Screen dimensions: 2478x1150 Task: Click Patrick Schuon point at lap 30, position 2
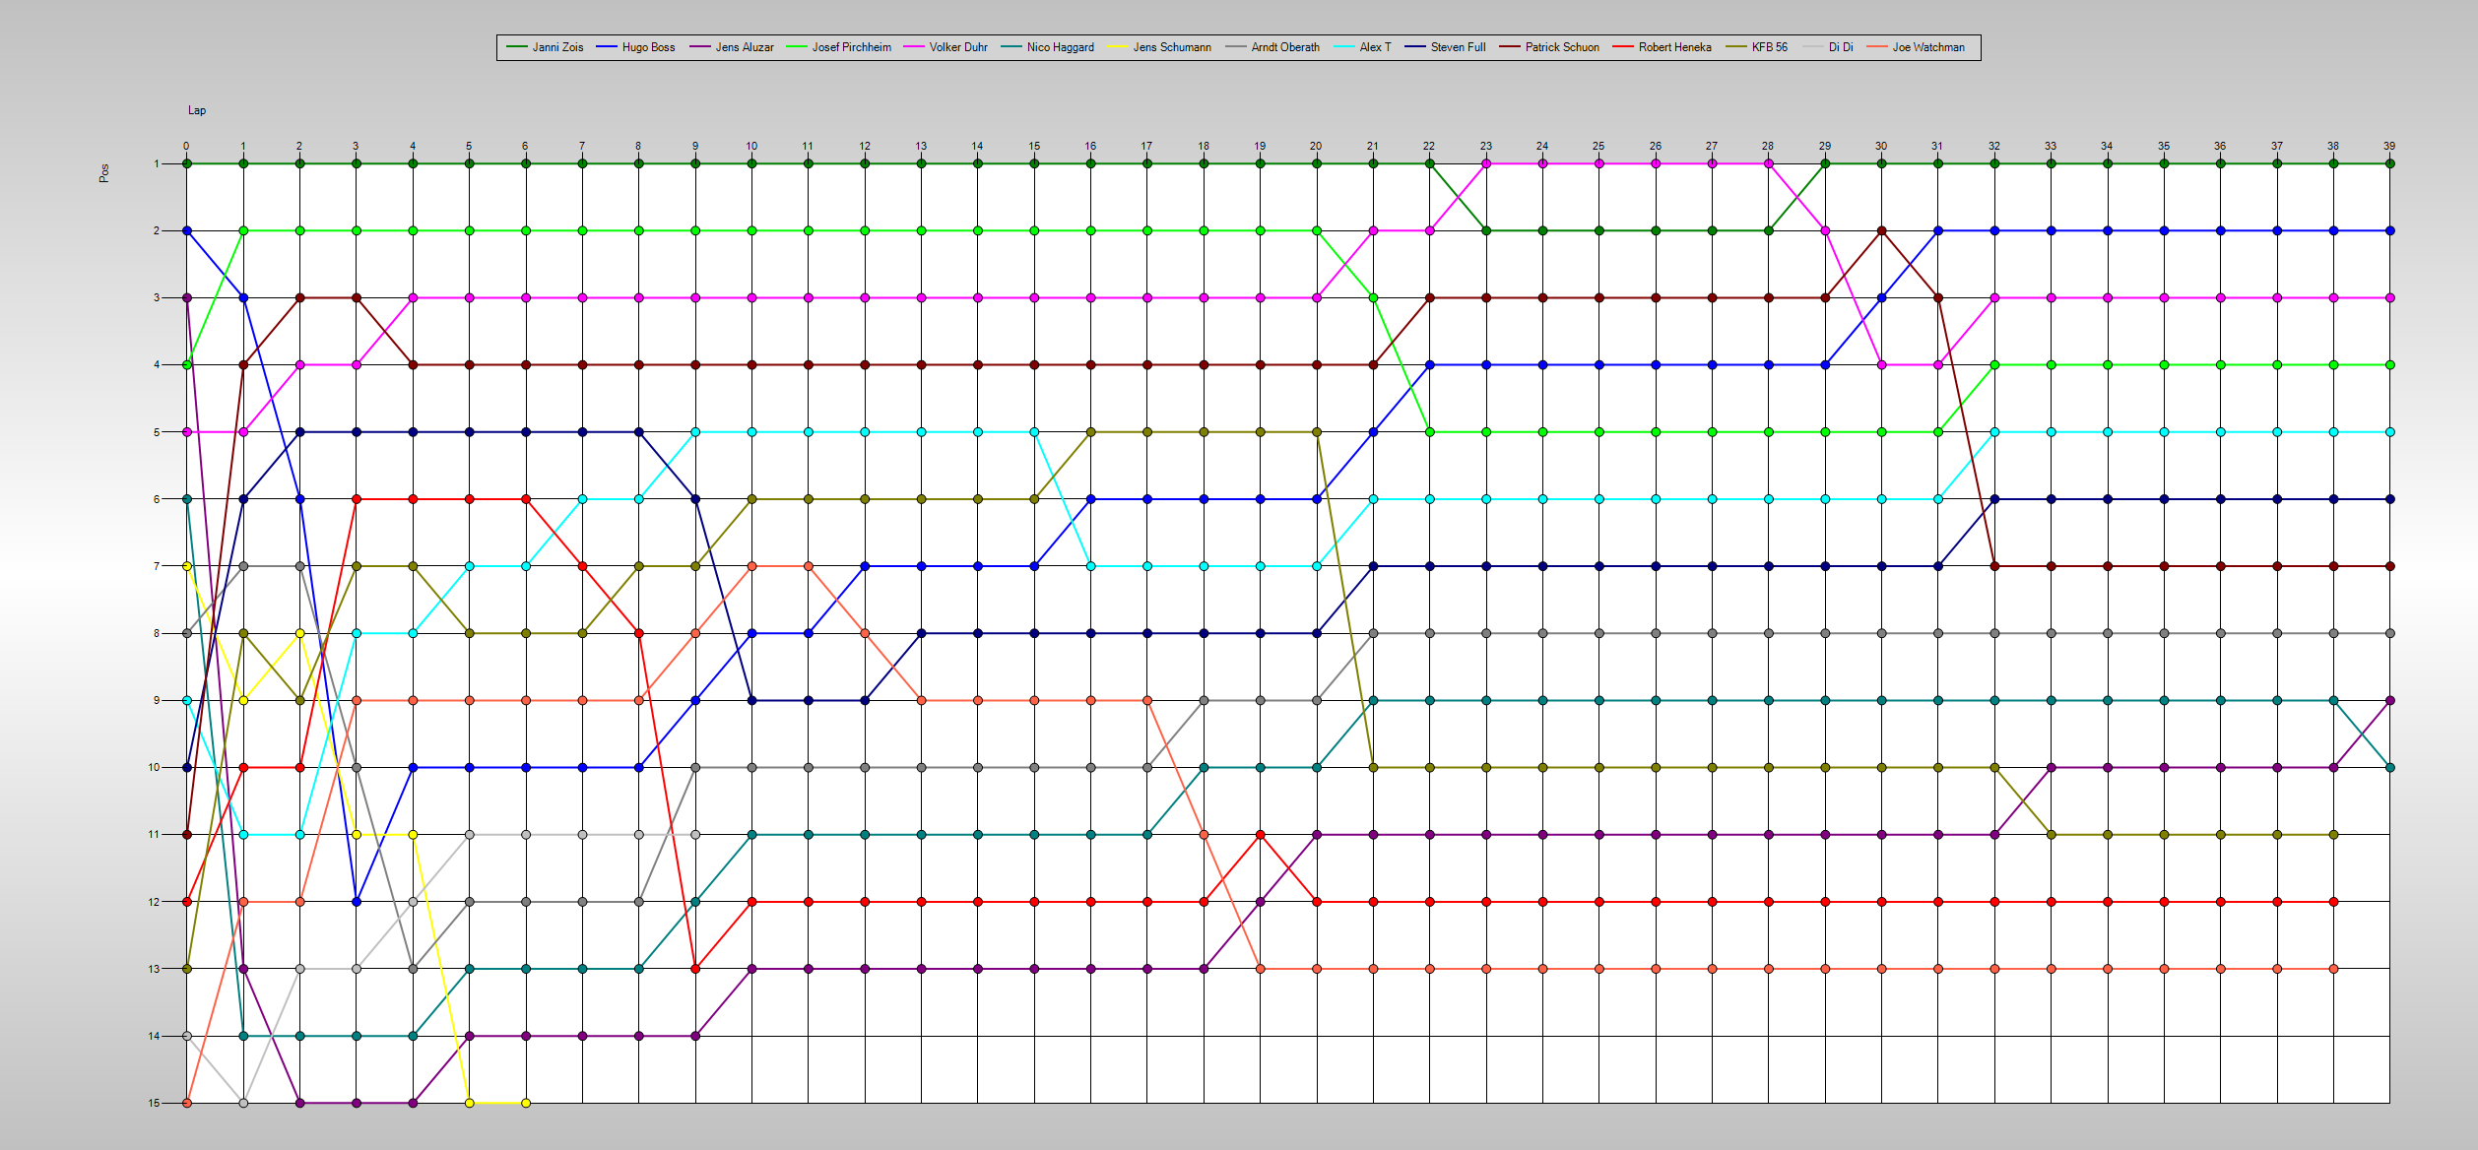1882,230
